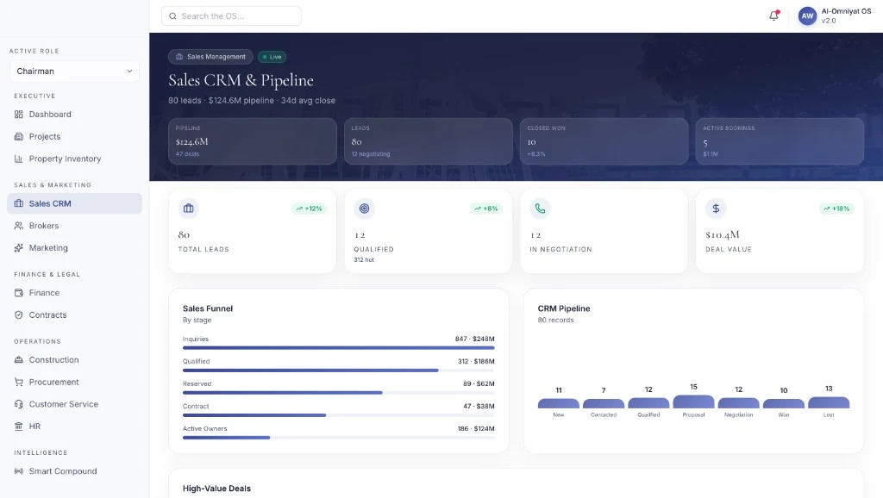Open Smart Compound
Screen dimensions: 883x498
click(74, 471)
